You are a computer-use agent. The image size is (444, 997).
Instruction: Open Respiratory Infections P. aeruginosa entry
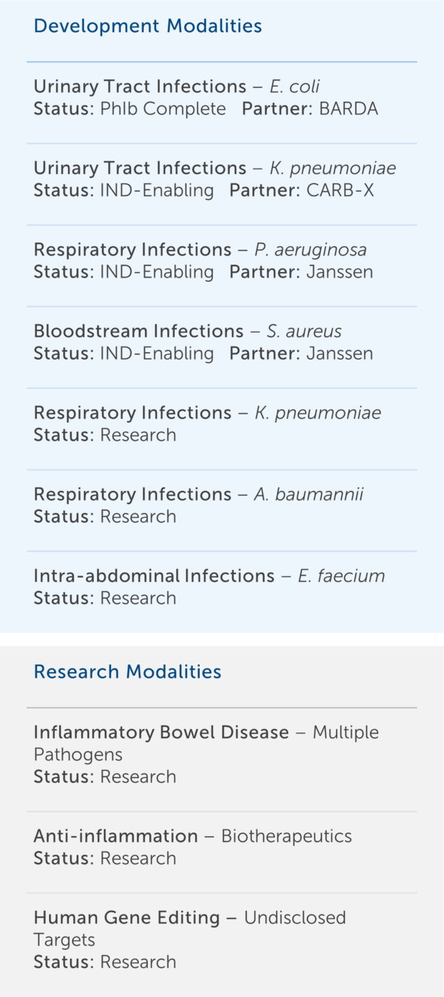(200, 250)
